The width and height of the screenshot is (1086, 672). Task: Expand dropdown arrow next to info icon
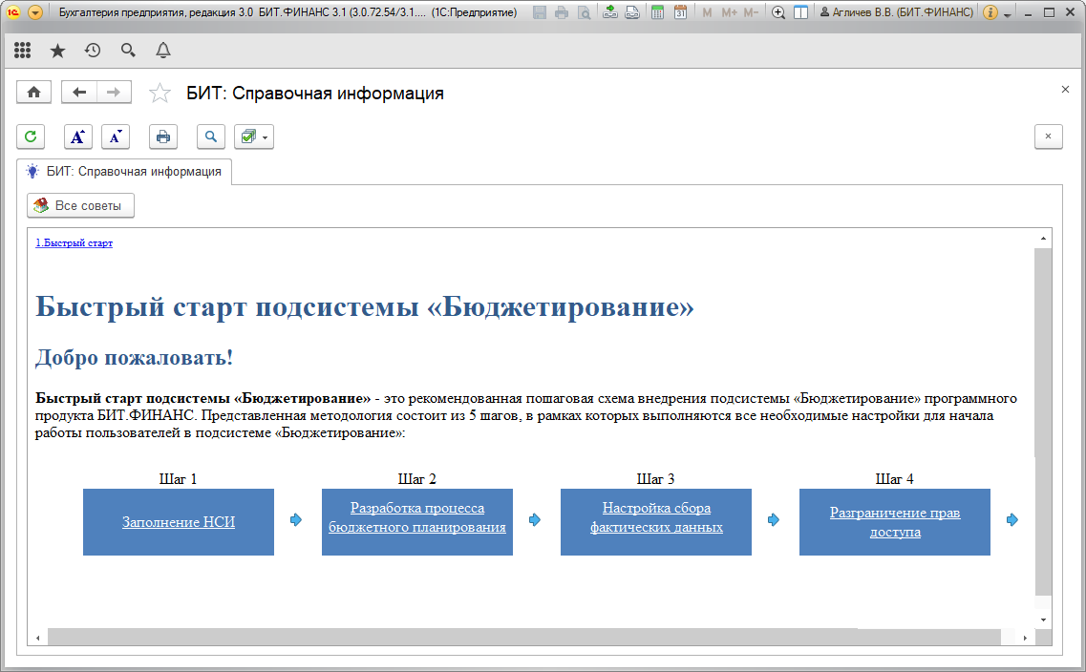pos(1008,14)
